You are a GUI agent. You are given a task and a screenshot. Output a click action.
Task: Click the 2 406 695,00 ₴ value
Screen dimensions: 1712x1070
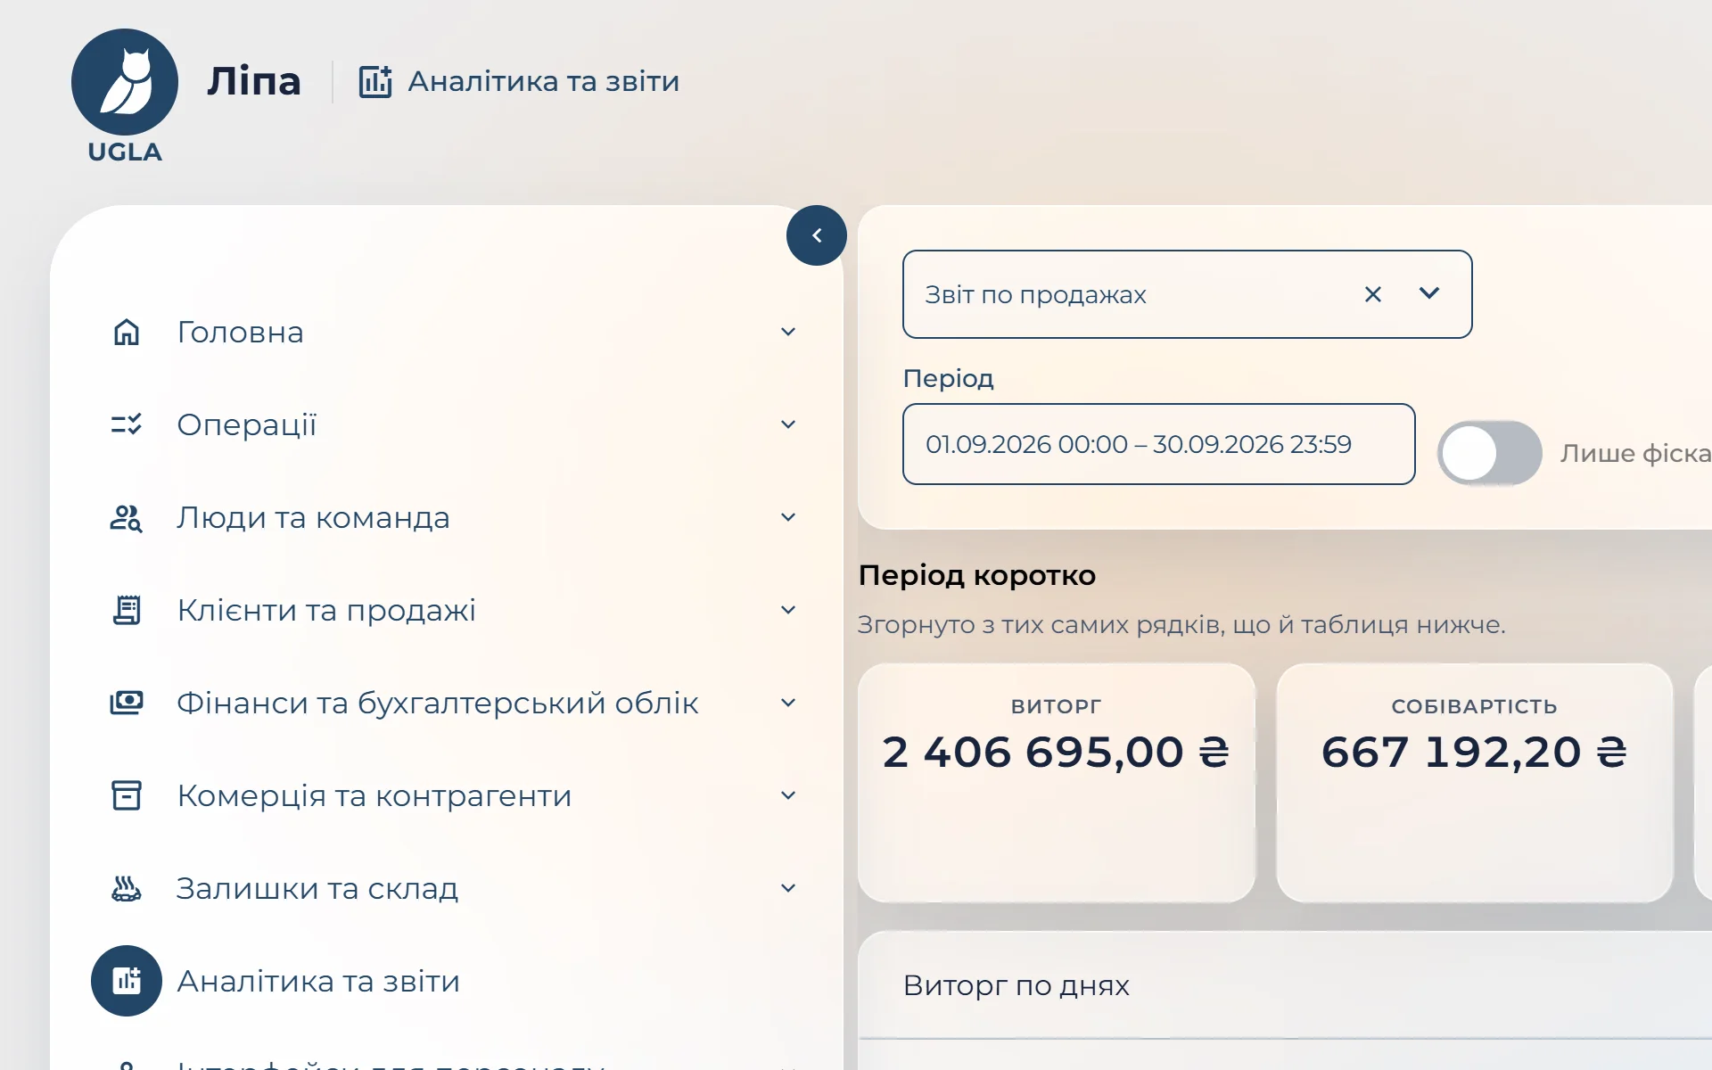coord(1056,752)
